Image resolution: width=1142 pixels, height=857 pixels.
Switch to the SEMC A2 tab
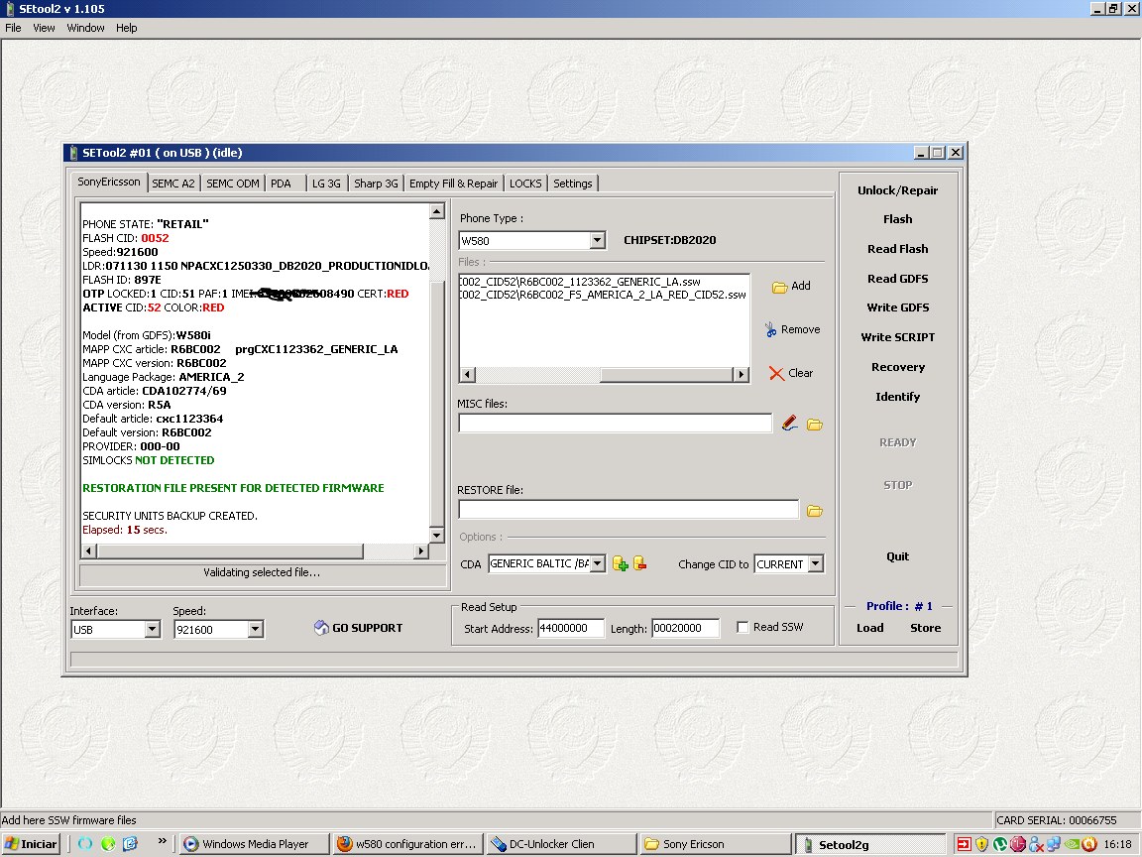point(173,184)
